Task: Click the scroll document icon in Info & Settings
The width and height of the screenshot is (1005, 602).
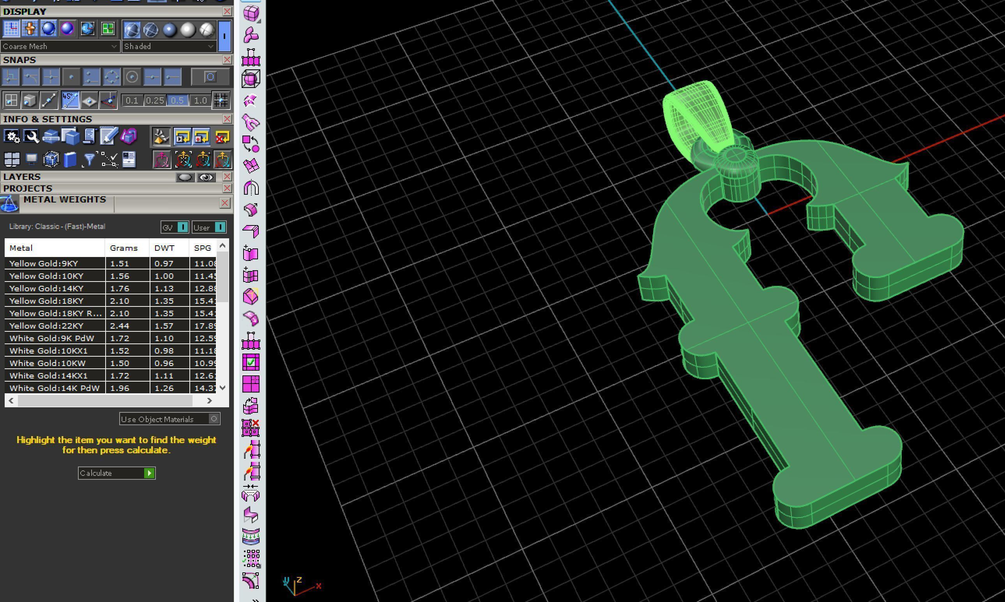Action: pyautogui.click(x=89, y=137)
